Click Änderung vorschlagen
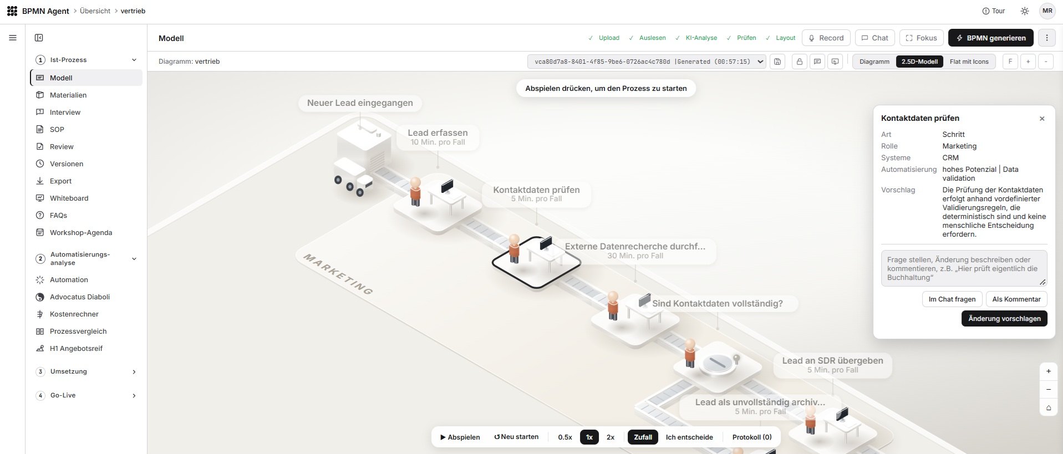 point(1004,319)
